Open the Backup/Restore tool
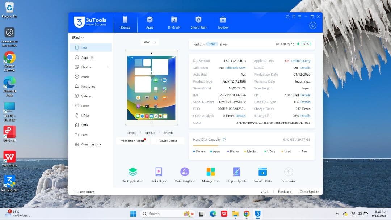 133,172
